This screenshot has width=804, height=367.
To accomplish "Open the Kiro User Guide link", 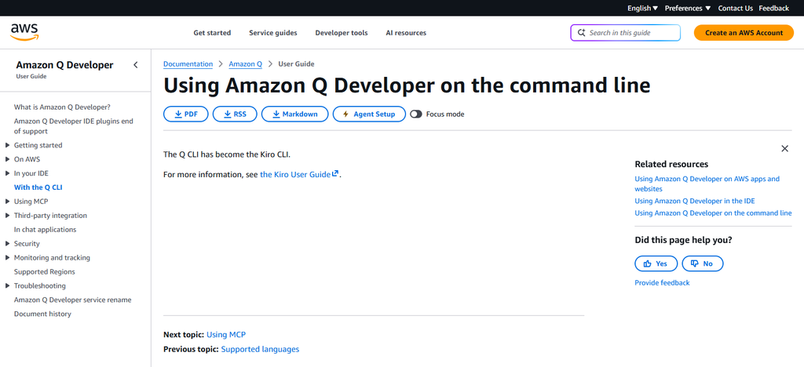I will (x=299, y=174).
